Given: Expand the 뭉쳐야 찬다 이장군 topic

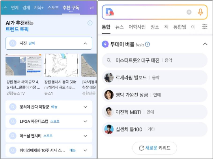Looking at the screenshot, I should (85, 107).
